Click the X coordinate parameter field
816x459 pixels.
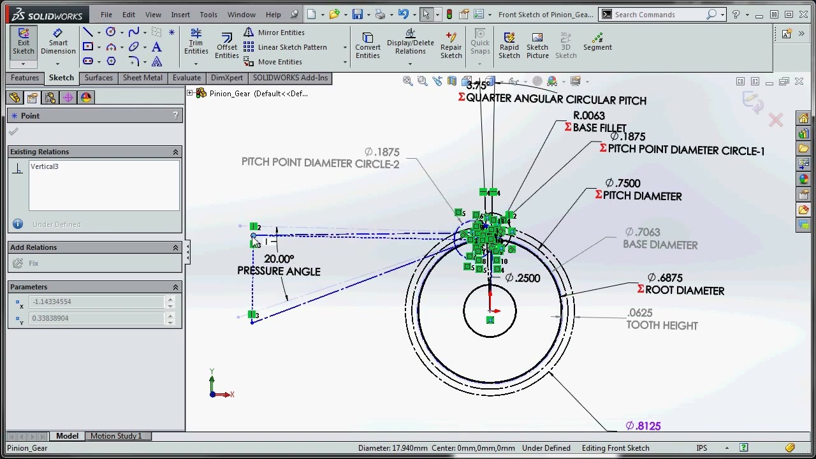[97, 302]
